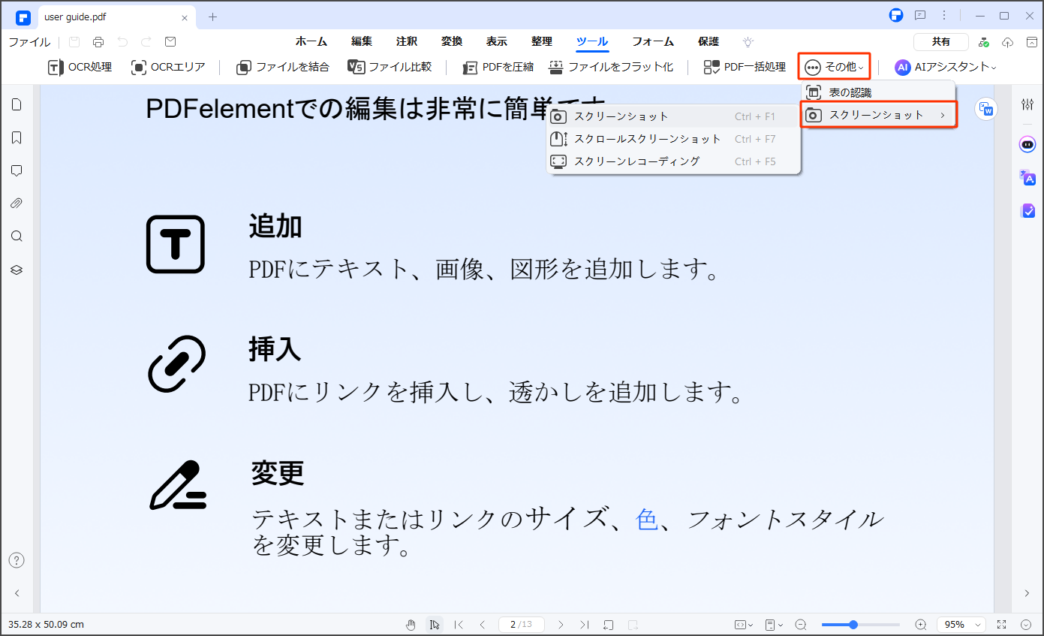Open the round down-chevron button at status bar end

tap(1026, 625)
